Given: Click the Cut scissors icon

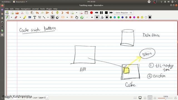Looking at the screenshot, I should click(x=22, y=12).
